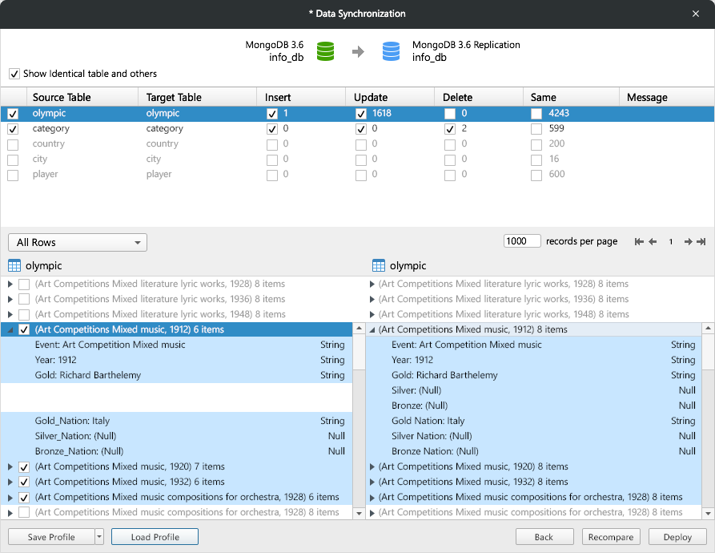Click the target olympic table grid icon
The height and width of the screenshot is (553, 715).
pyautogui.click(x=379, y=265)
